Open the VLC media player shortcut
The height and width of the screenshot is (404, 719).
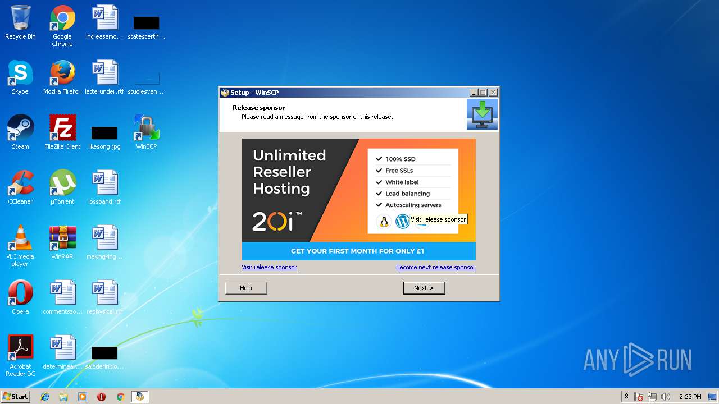click(x=20, y=246)
